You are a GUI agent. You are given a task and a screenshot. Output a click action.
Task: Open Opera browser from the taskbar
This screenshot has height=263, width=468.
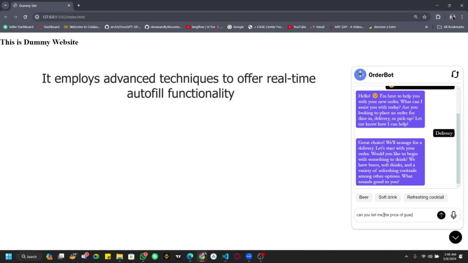pyautogui.click(x=237, y=256)
